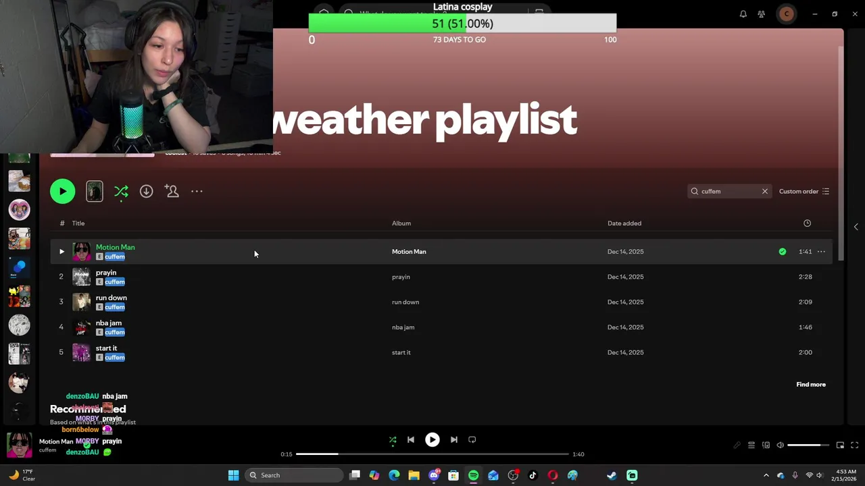Switch to Spotify taskbar icon
865x486 pixels.
[473, 475]
